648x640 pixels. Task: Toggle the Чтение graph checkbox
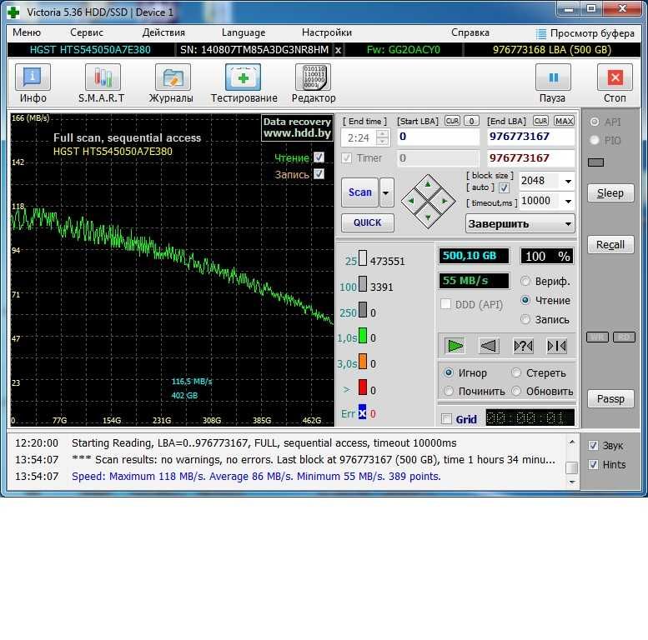pyautogui.click(x=319, y=157)
